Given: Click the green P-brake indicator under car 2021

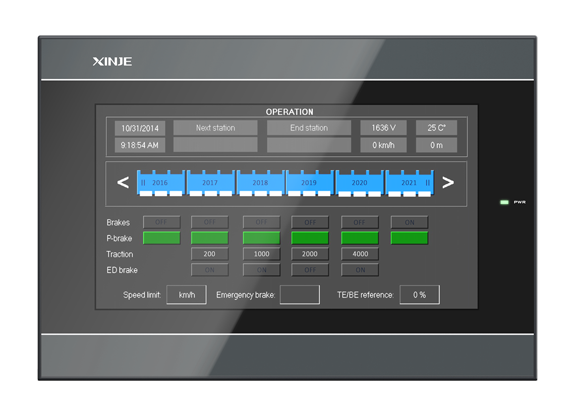Looking at the screenshot, I should 409,238.
